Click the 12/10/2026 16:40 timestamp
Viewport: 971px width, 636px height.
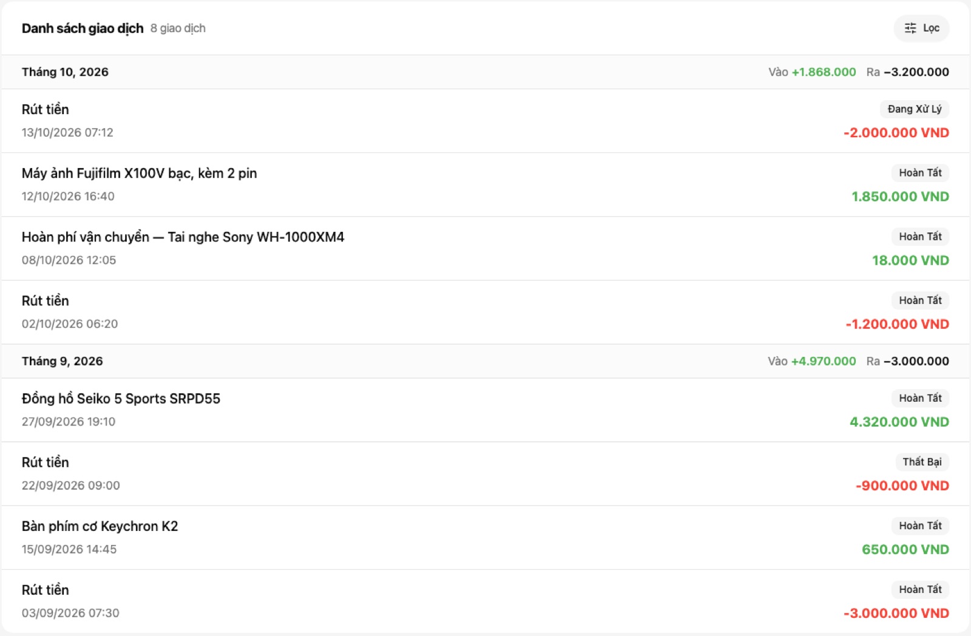[x=68, y=197]
